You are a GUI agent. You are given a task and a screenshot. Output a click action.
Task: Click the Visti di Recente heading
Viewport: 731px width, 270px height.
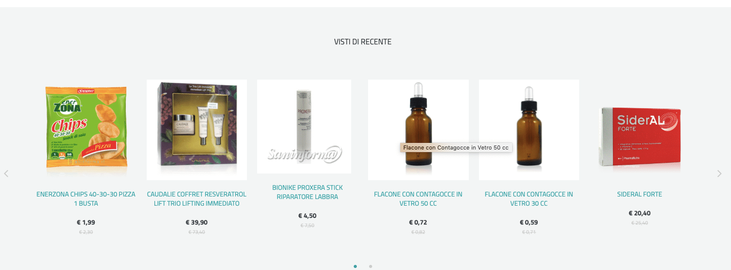(363, 42)
